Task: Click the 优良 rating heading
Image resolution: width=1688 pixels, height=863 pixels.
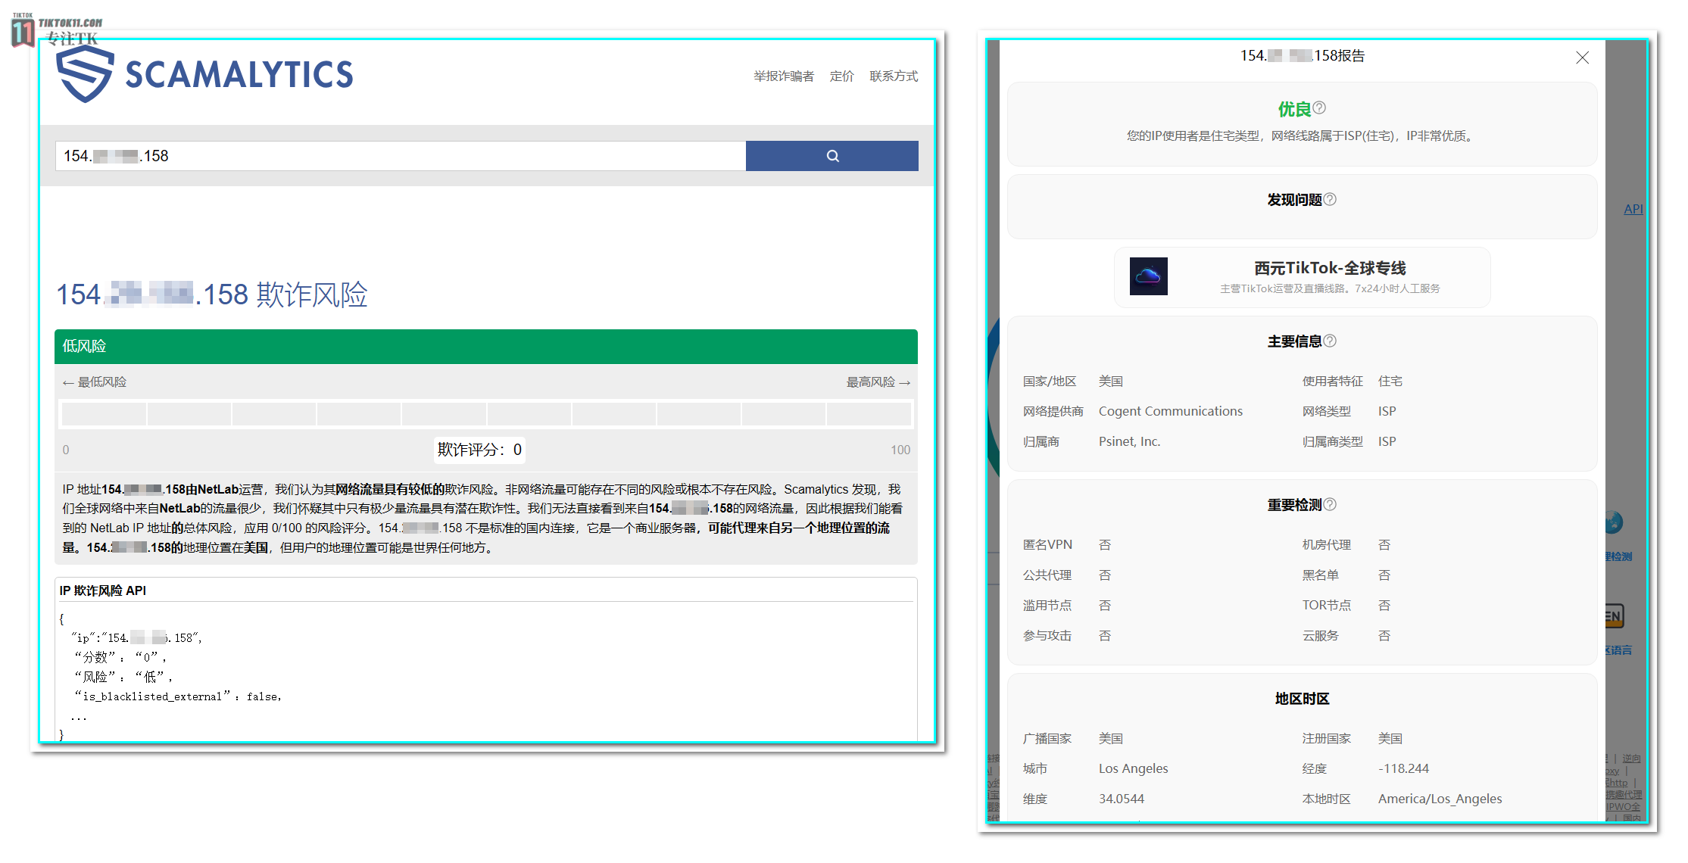Action: click(x=1294, y=110)
